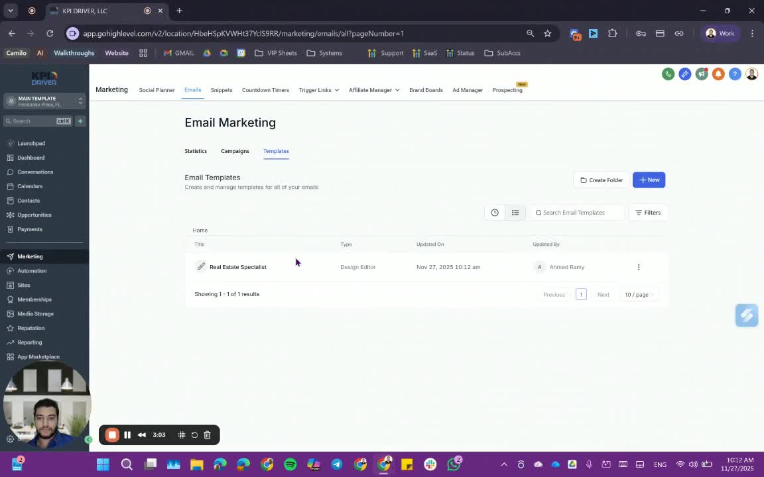This screenshot has width=764, height=477.
Task: Open Opportunities in the sidebar
Action: 34,215
